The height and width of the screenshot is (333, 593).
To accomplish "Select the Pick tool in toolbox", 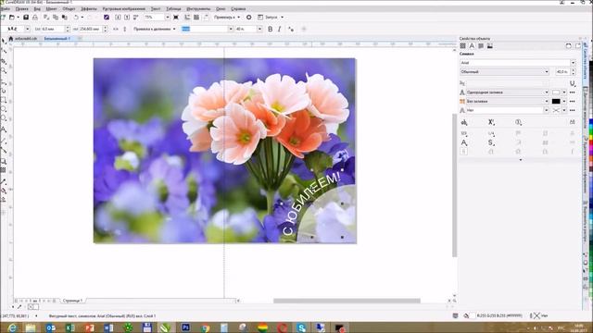I will [4, 41].
